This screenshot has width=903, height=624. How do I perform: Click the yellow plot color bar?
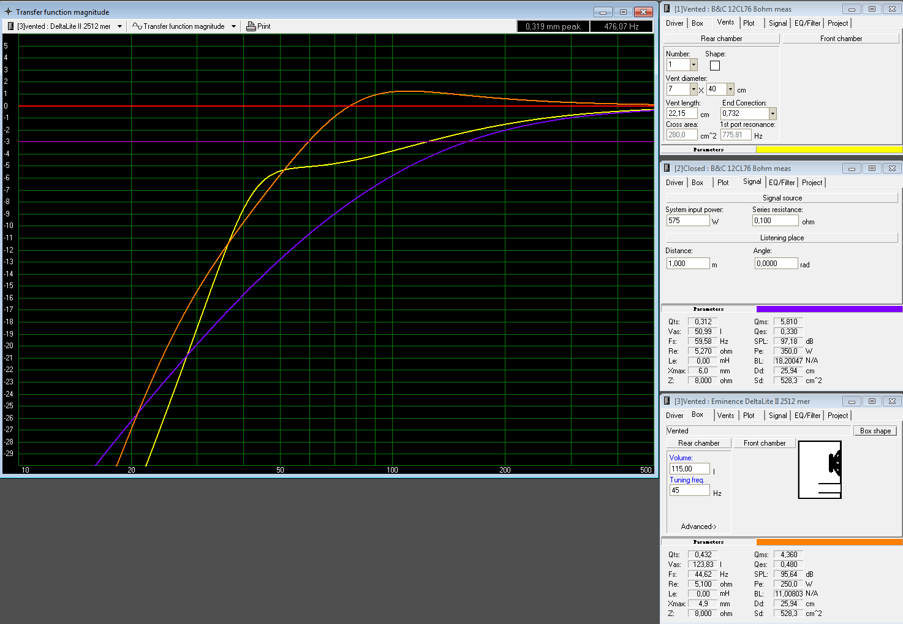click(x=829, y=150)
